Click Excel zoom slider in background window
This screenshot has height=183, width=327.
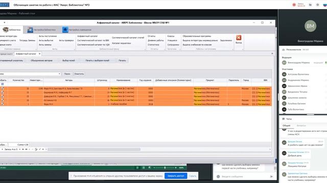pos(165,168)
